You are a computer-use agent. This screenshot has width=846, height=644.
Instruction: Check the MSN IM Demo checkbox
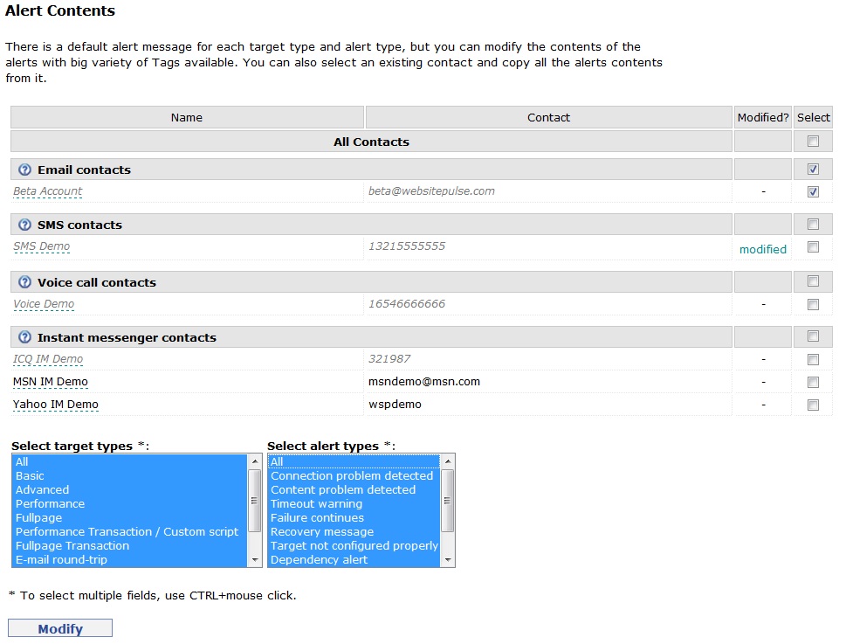coord(813,382)
